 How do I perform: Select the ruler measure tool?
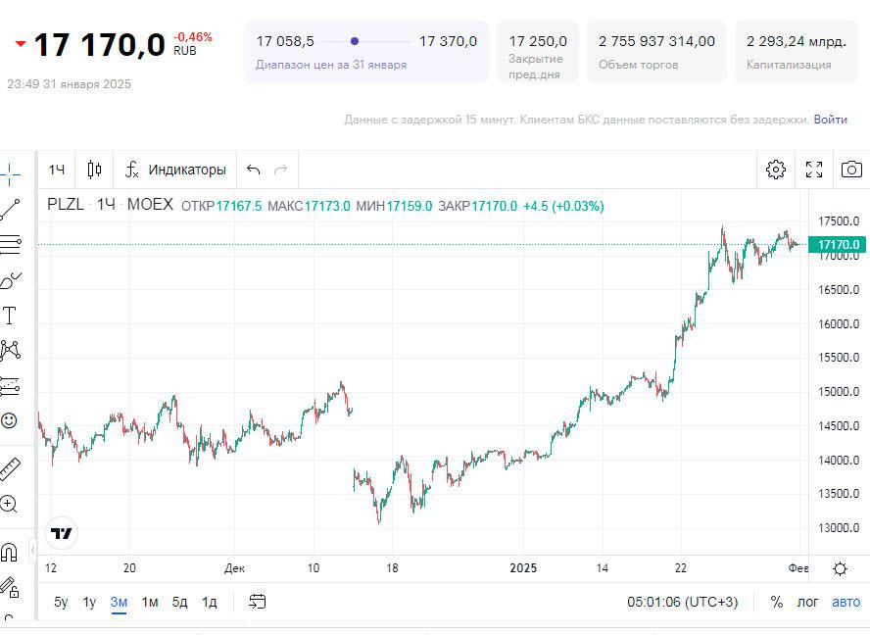(x=10, y=468)
